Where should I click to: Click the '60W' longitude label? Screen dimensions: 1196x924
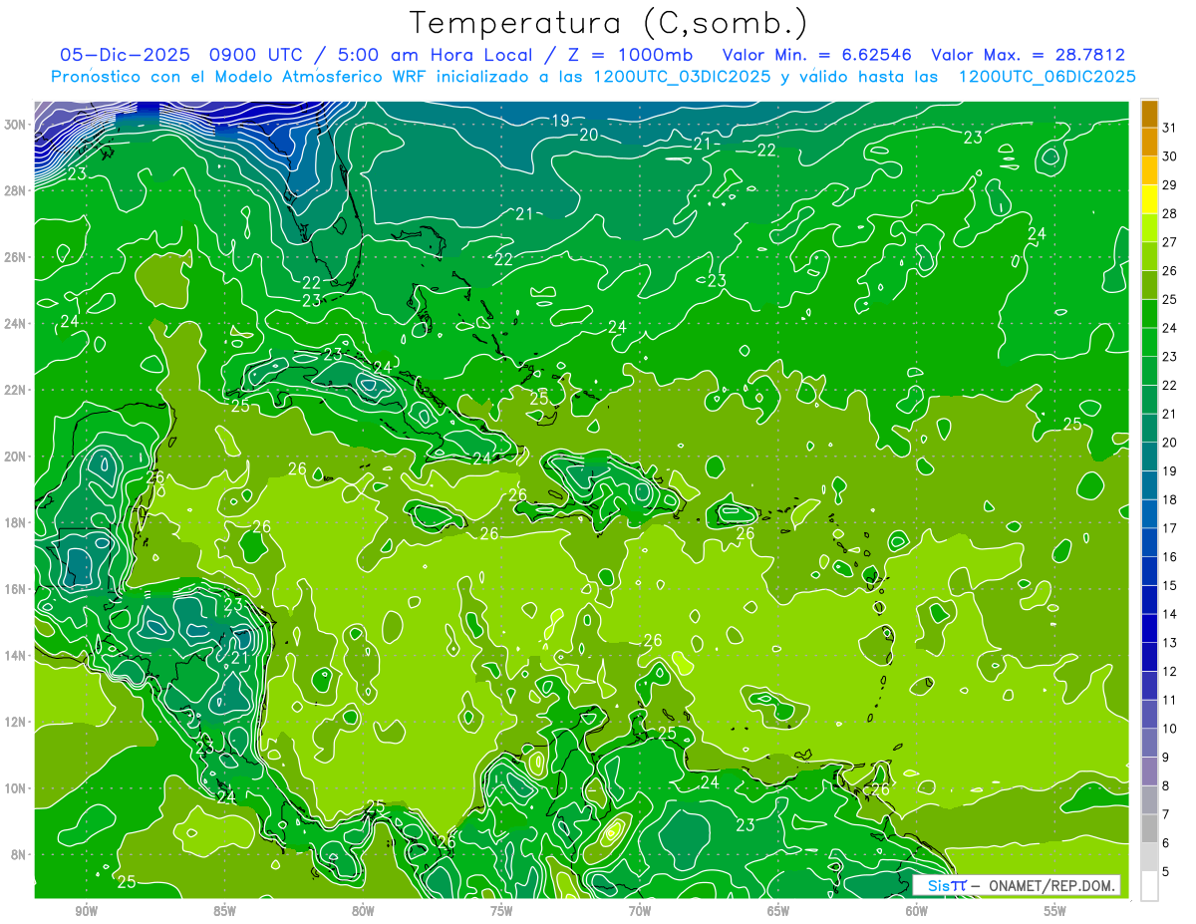click(917, 911)
